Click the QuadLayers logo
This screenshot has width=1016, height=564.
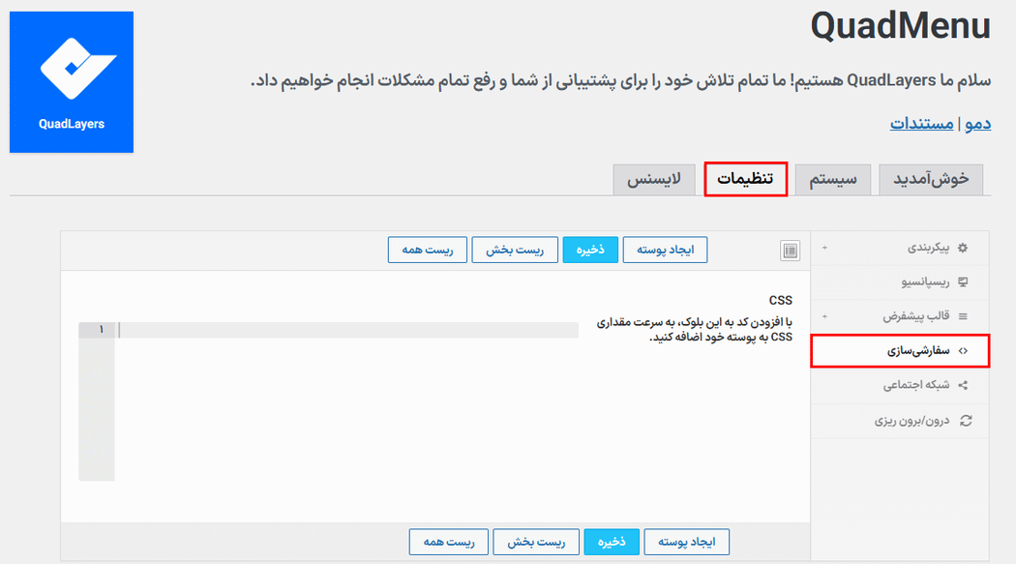pyautogui.click(x=71, y=81)
